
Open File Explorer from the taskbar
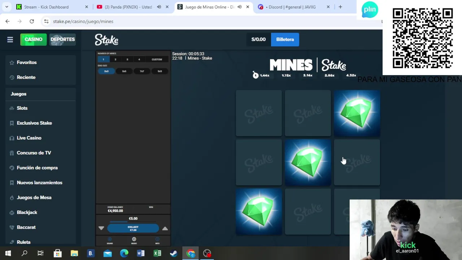(x=74, y=253)
